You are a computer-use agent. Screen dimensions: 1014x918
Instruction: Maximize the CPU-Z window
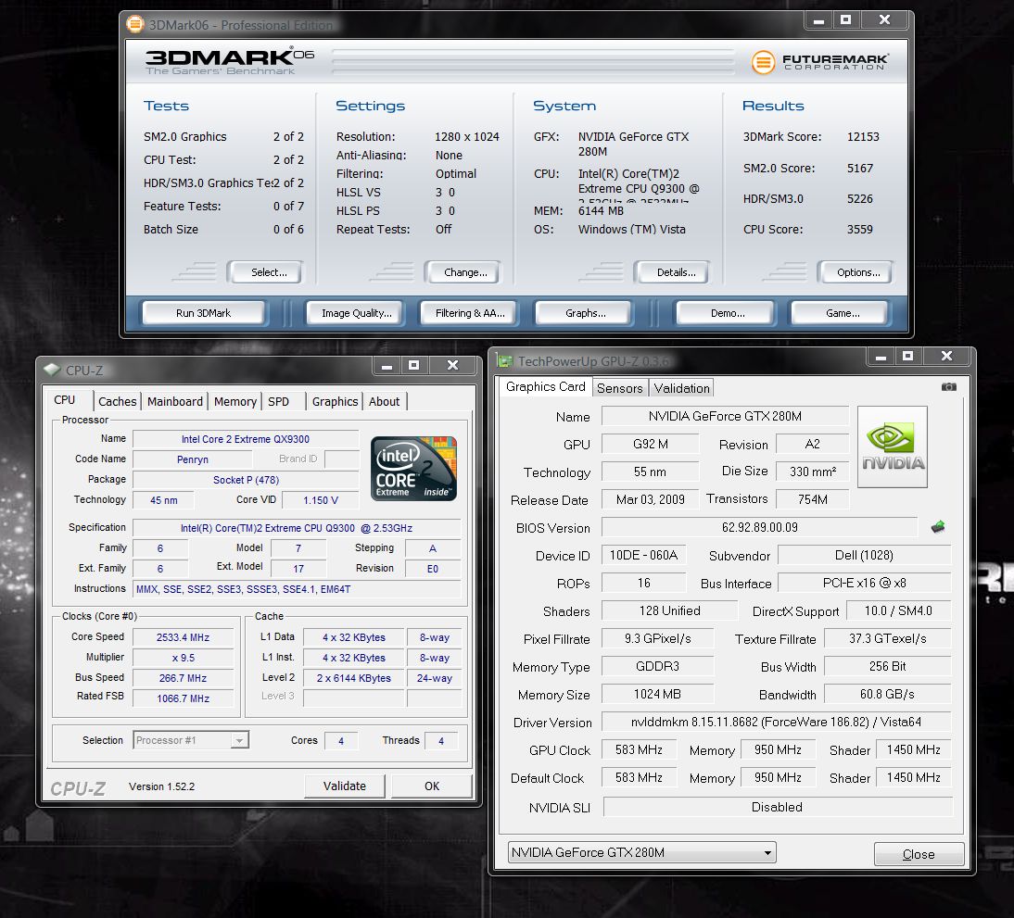point(414,366)
